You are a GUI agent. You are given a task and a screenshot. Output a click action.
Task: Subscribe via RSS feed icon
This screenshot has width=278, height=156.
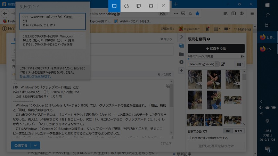click(190, 14)
